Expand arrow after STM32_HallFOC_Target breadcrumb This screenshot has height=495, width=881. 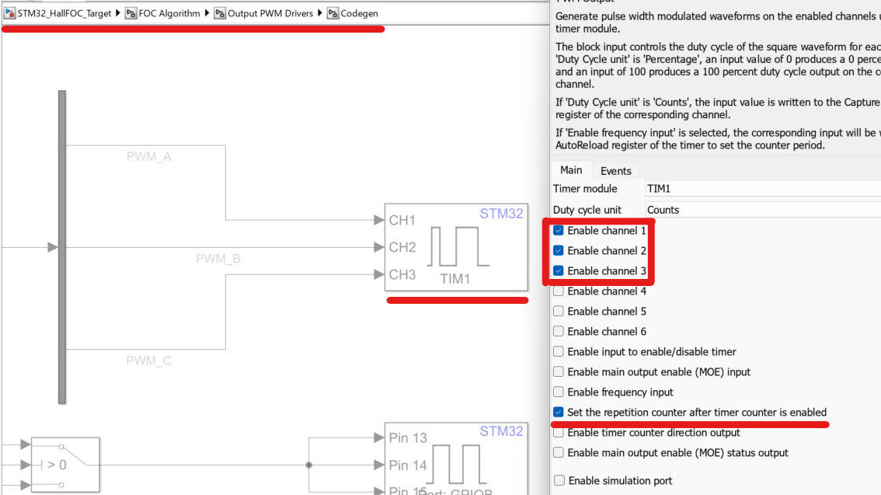coord(118,13)
